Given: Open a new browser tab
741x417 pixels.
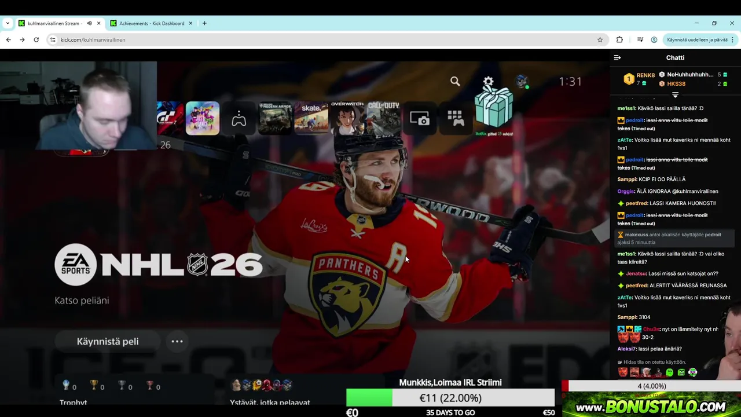Looking at the screenshot, I should (x=204, y=23).
